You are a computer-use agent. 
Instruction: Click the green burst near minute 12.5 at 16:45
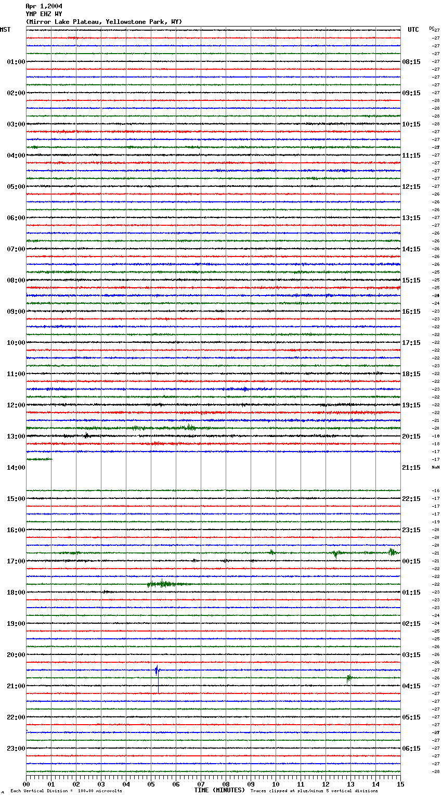point(336,554)
